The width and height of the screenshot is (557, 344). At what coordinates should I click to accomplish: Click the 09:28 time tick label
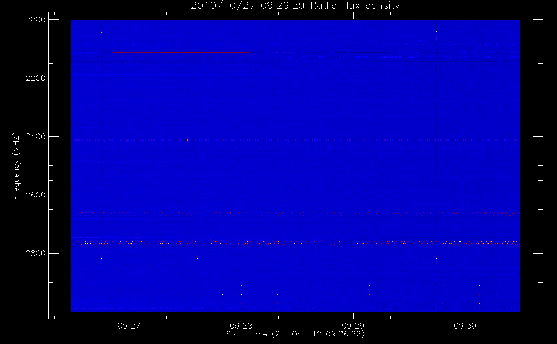pyautogui.click(x=241, y=326)
